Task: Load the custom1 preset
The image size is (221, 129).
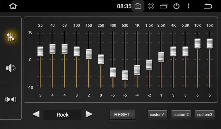Action: [157, 114]
